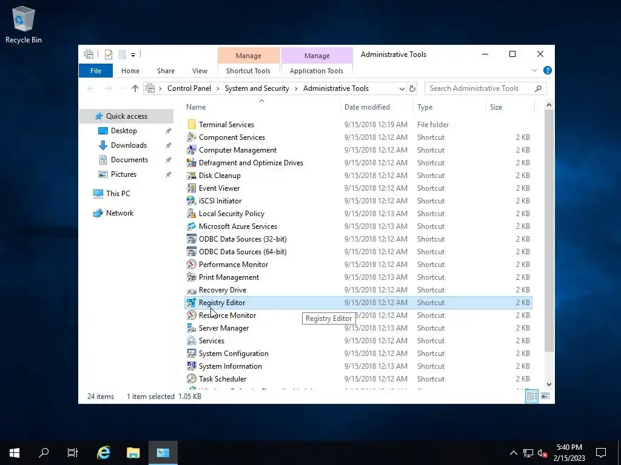Open the File menu
Screen dimensions: 621x465
coord(96,71)
